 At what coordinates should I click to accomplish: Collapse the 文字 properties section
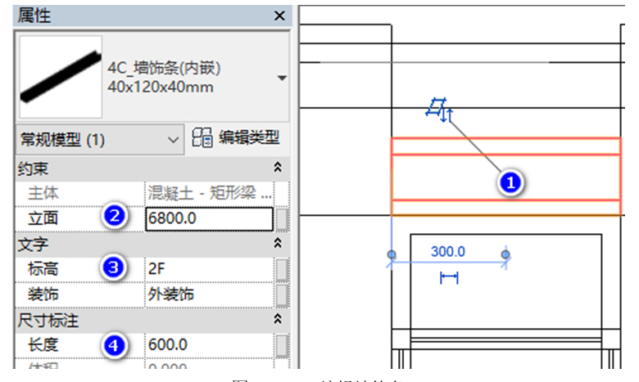(277, 244)
